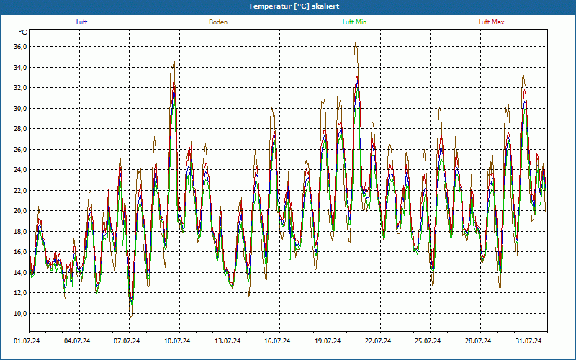Click the 16.07.24 date label
The image size is (576, 360).
[277, 341]
